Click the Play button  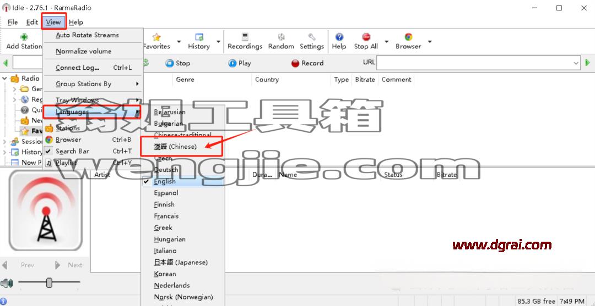tap(240, 63)
